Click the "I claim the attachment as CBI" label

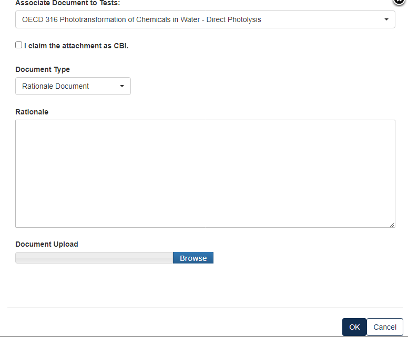76,46
